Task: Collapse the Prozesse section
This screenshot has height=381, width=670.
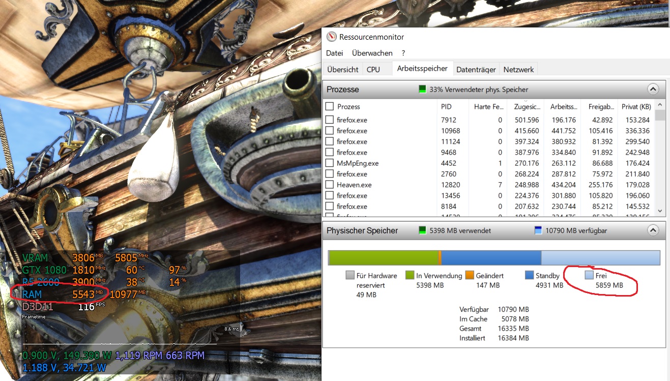Action: tap(653, 89)
